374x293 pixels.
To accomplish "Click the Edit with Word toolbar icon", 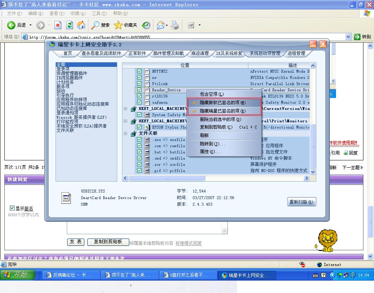I will click(x=191, y=25).
